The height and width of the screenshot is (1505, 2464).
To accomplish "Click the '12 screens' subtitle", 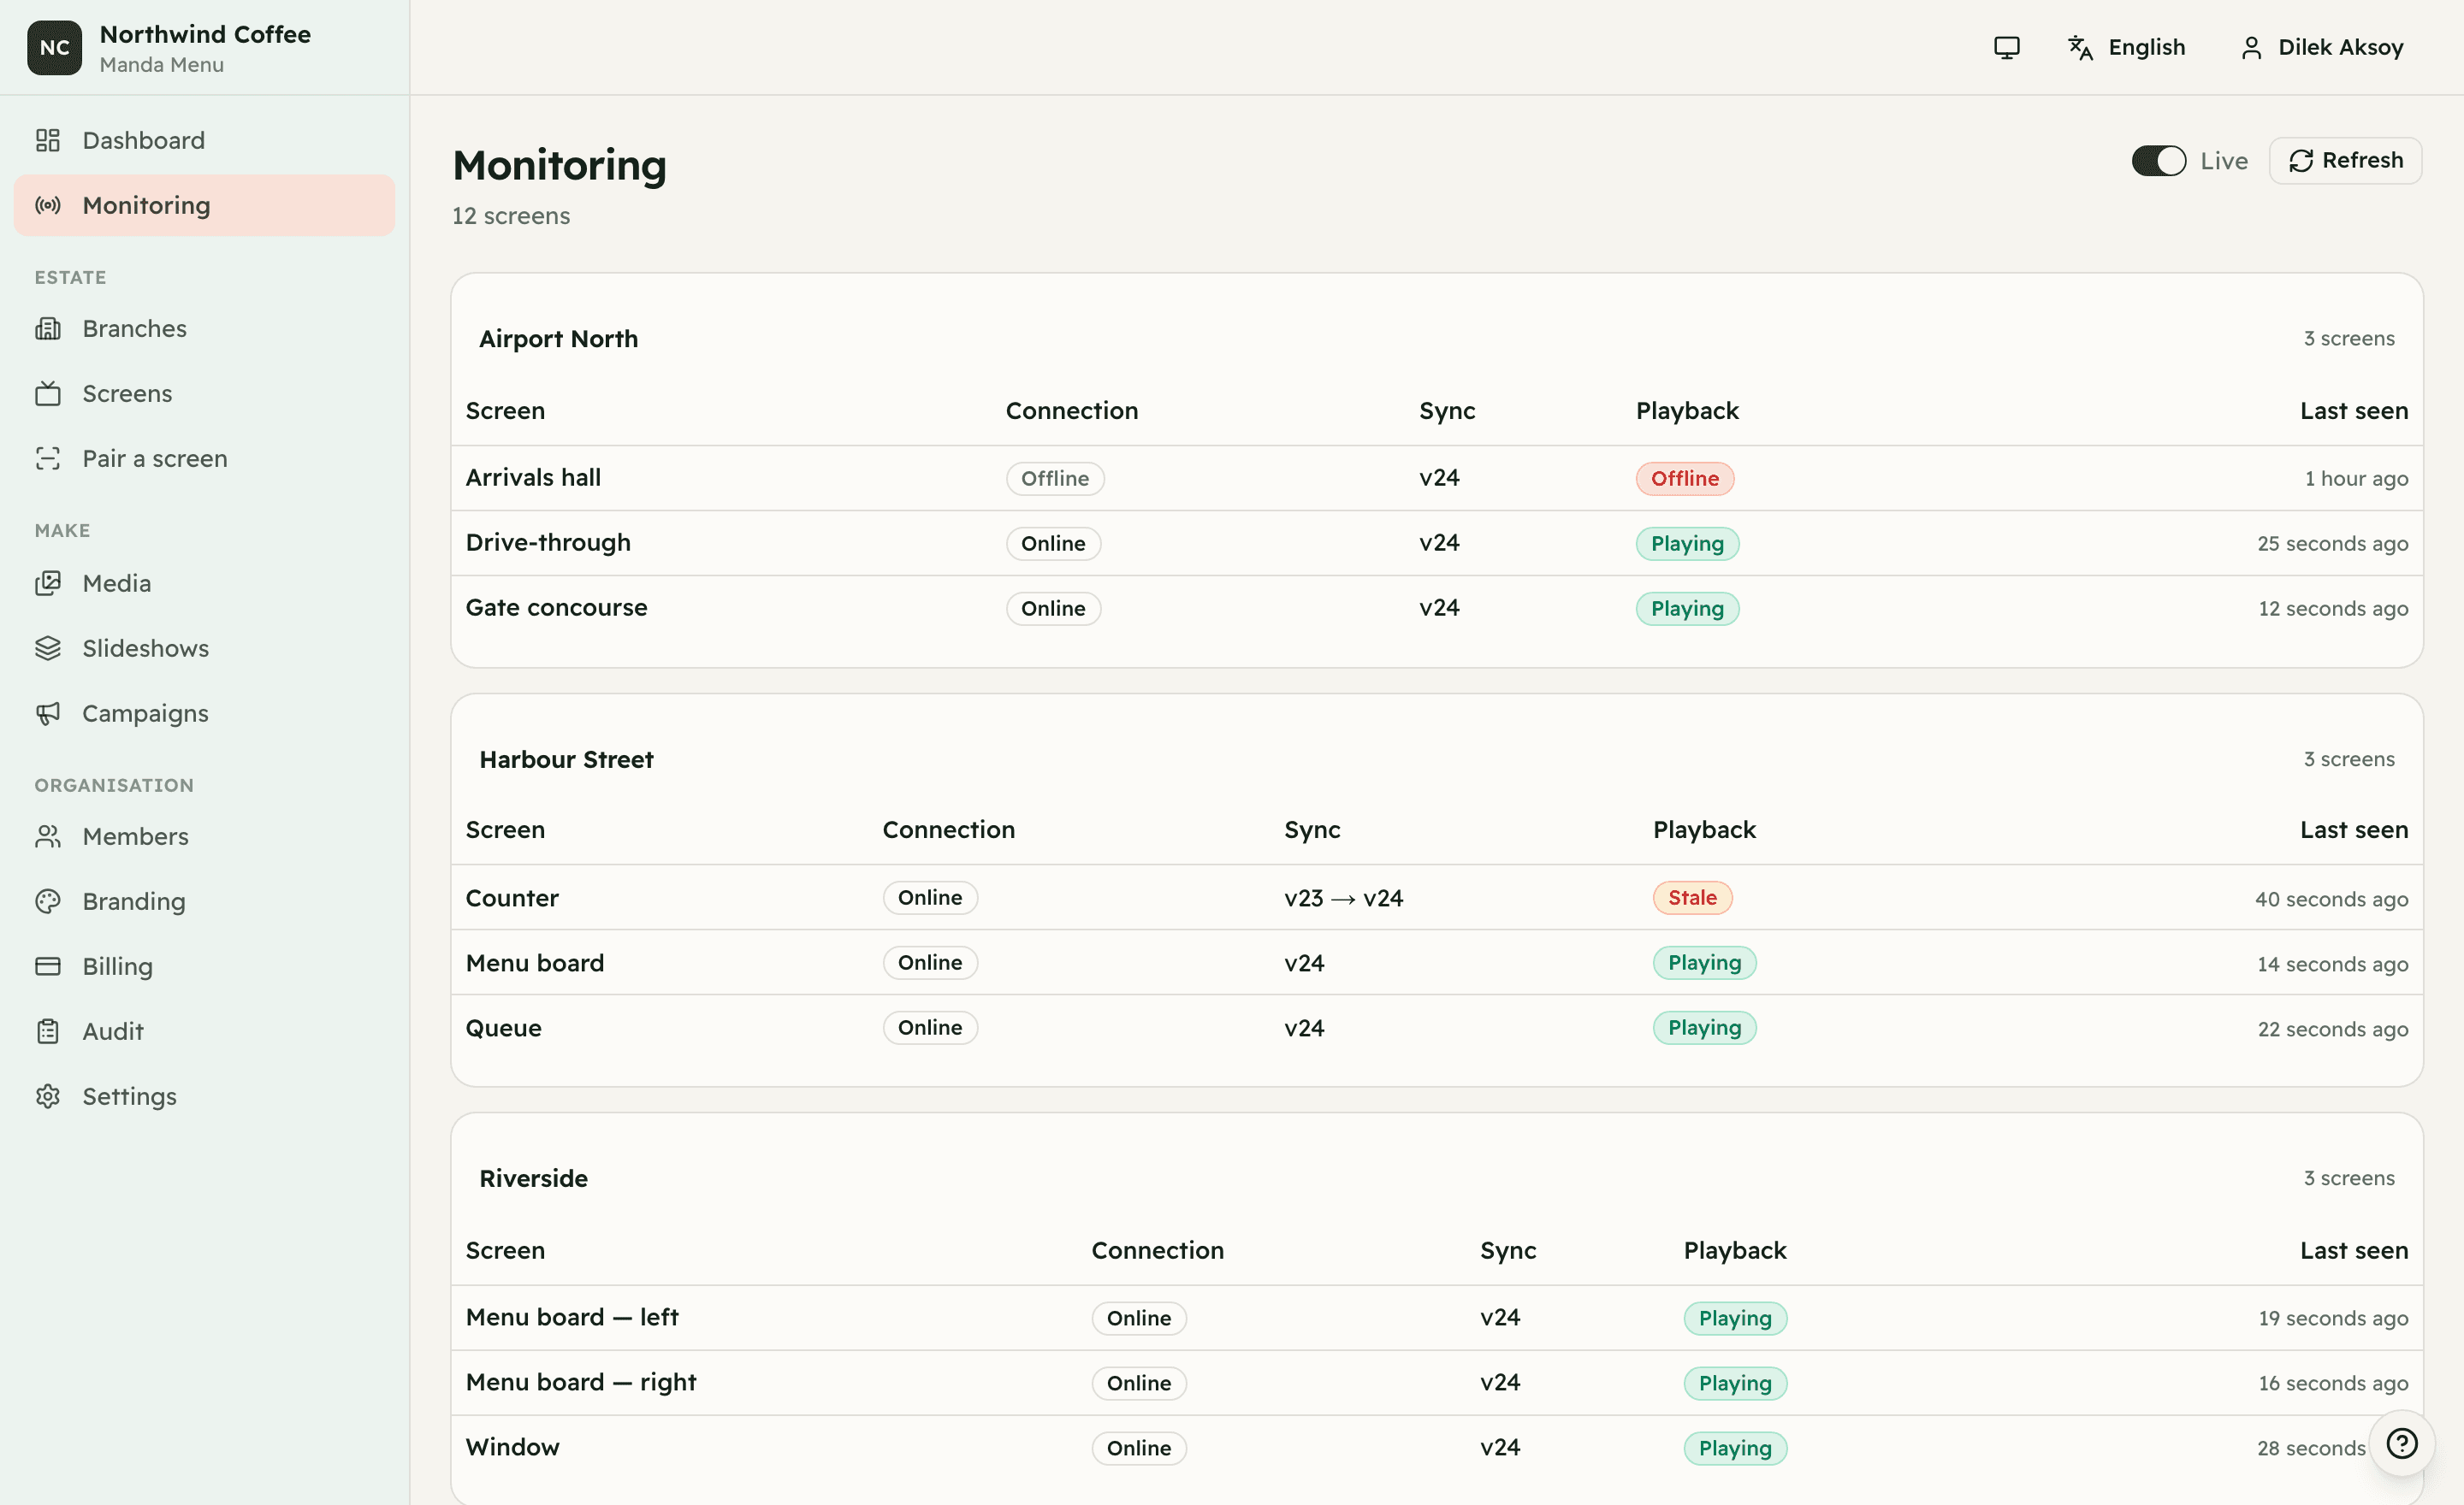I will [511, 215].
